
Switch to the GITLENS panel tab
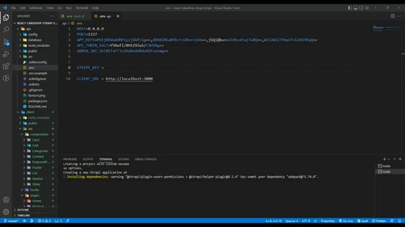(123, 160)
